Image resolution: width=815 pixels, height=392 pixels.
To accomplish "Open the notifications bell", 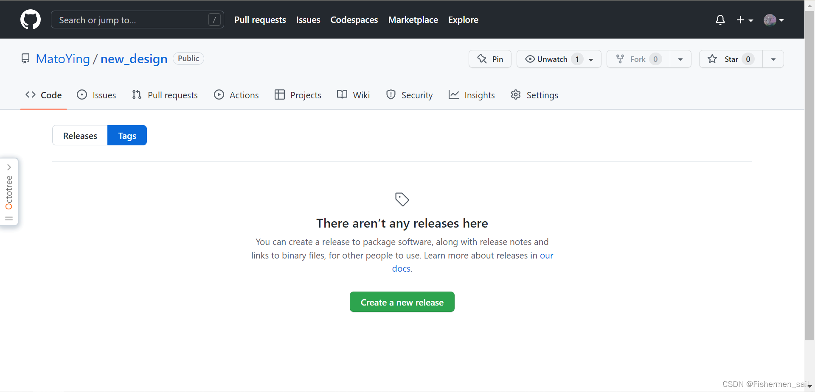I will click(x=720, y=20).
